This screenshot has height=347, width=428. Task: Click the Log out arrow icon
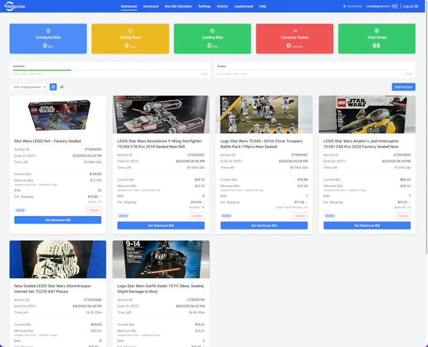[417, 6]
